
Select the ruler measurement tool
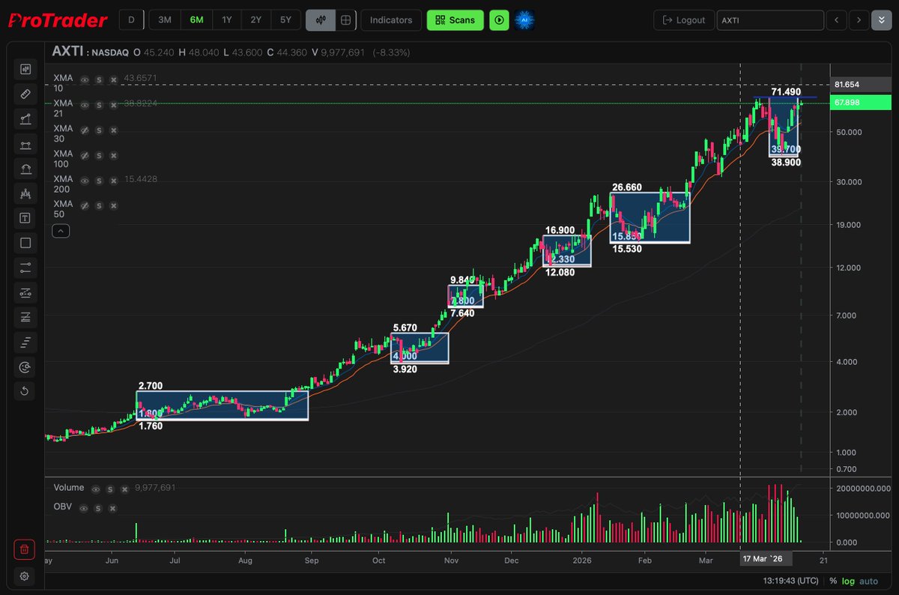25,94
